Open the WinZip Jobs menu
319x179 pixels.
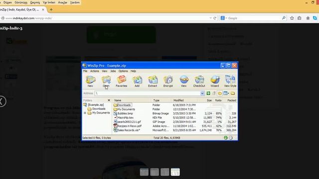(x=113, y=71)
